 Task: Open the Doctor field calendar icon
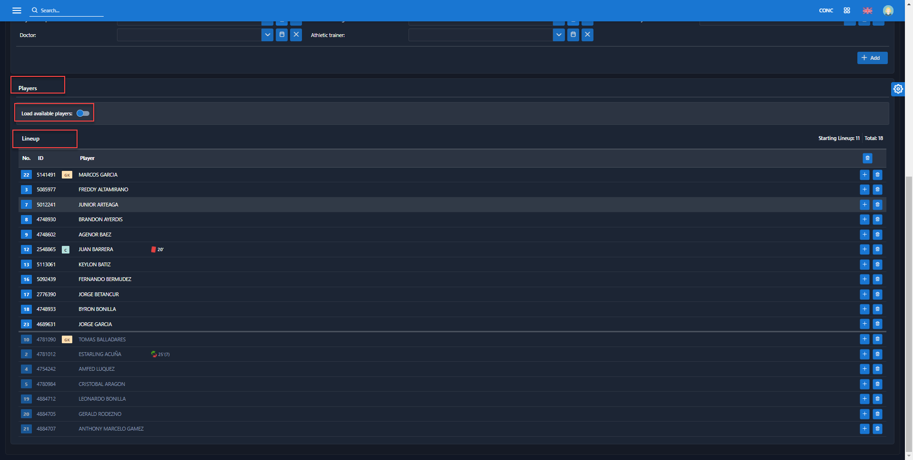[x=282, y=35]
